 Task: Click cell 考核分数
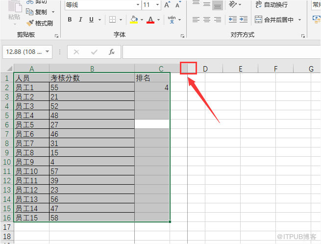pyautogui.click(x=92, y=78)
